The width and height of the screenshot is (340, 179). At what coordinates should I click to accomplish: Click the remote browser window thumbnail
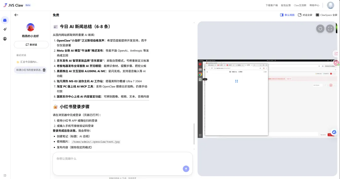(x=236, y=99)
